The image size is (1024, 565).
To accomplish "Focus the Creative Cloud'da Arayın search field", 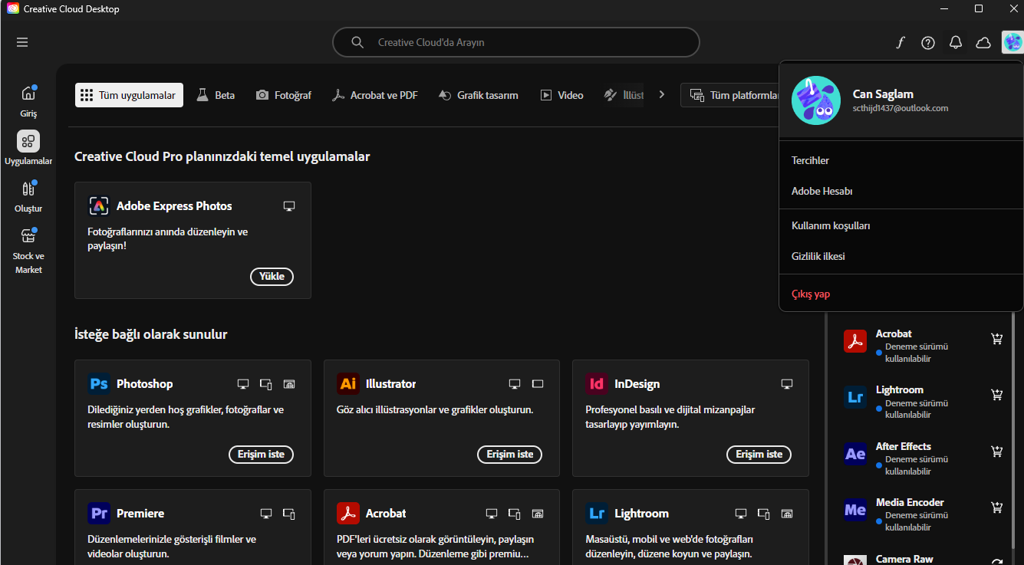I will click(x=516, y=42).
